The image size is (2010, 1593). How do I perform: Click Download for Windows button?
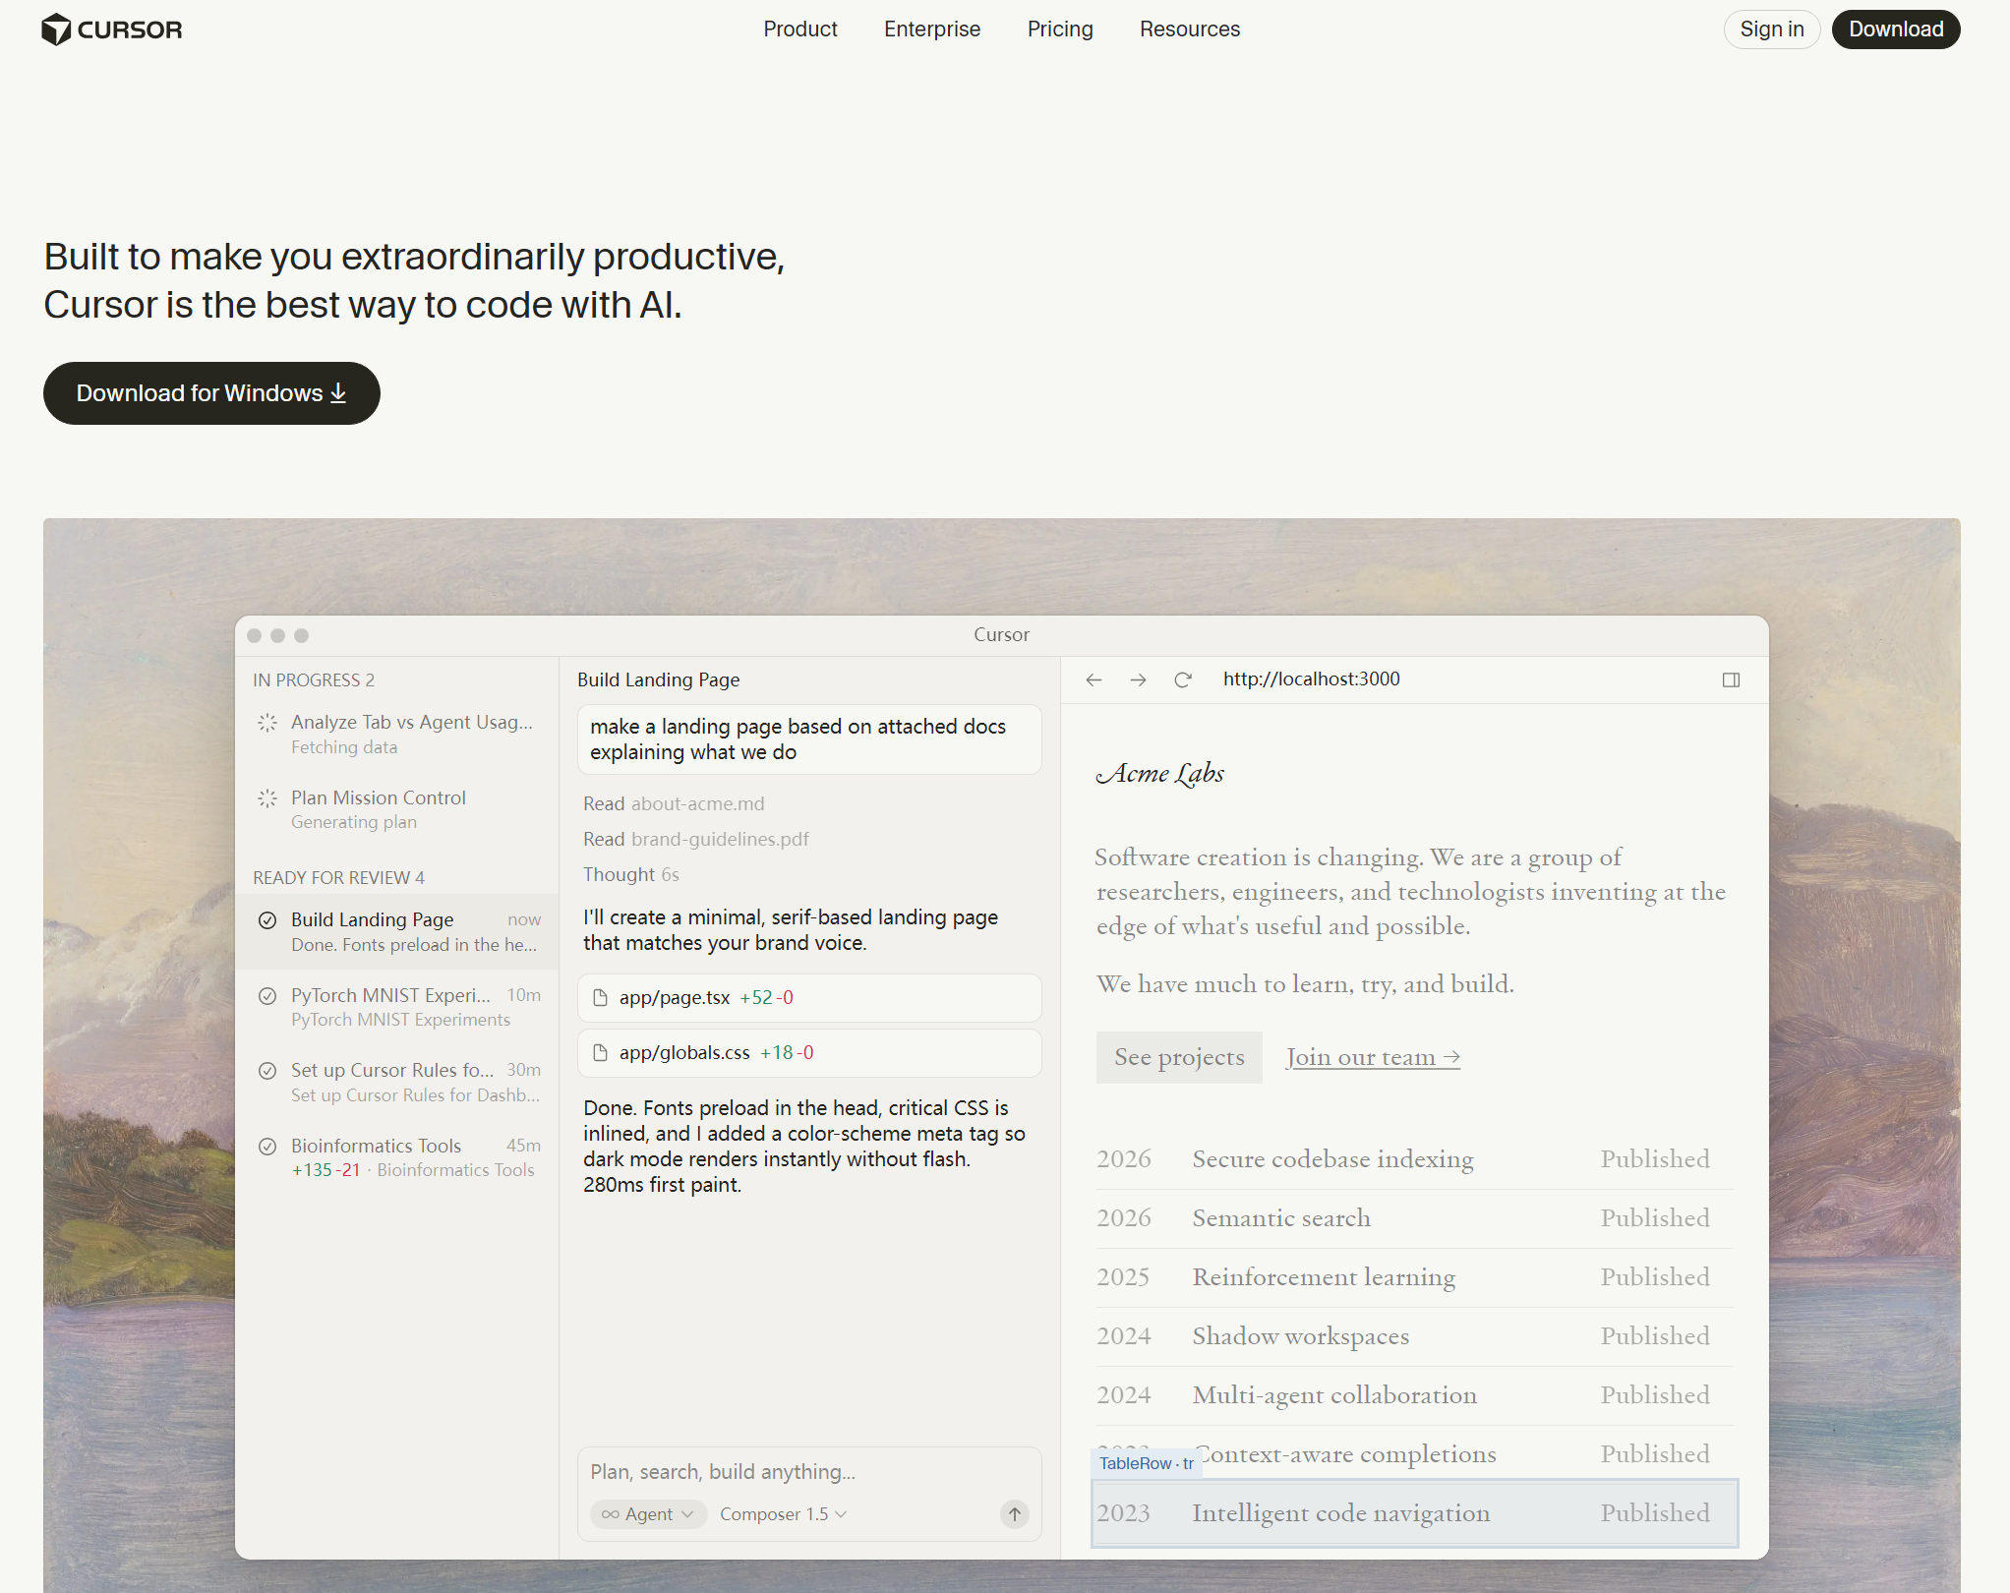point(211,393)
